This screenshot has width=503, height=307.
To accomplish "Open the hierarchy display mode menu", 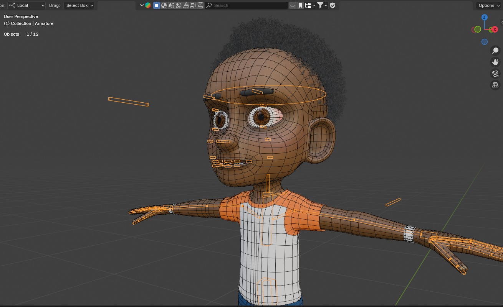I will click(x=309, y=5).
